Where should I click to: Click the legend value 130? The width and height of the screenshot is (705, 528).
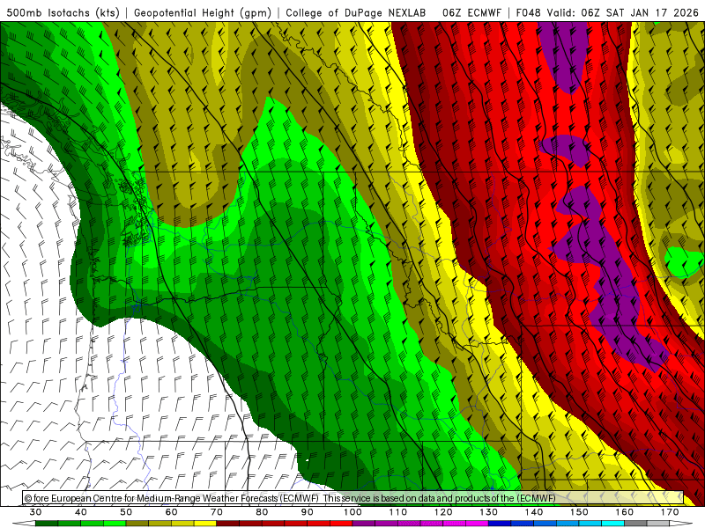coord(489,512)
